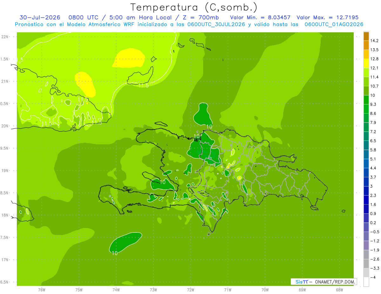Click the '0.9' colorbar value
Image resolution: width=381 pixels, height=294 pixels.
pyautogui.click(x=373, y=213)
